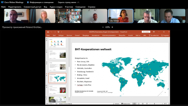Open the Совместный доступ menu

pos(33,7)
